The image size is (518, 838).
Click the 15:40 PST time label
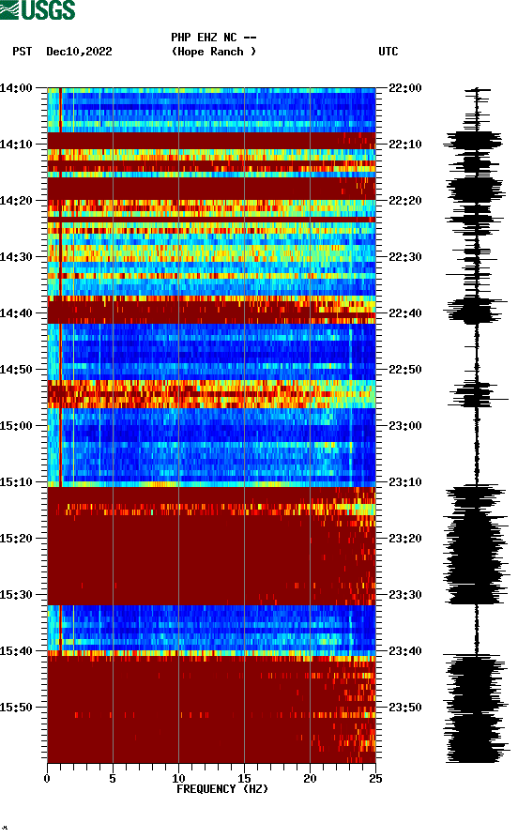[x=16, y=651]
